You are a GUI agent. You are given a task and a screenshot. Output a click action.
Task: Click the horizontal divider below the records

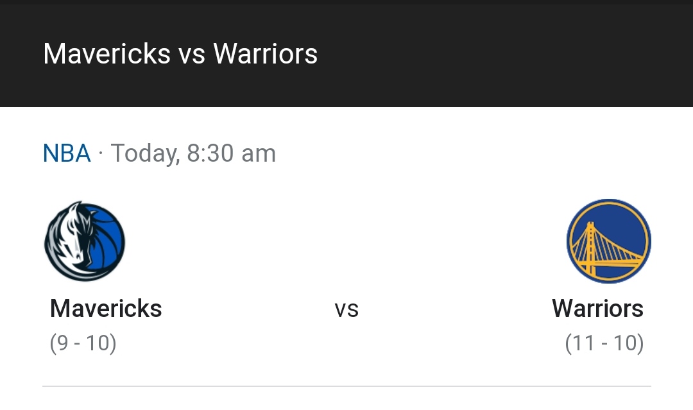click(x=346, y=386)
